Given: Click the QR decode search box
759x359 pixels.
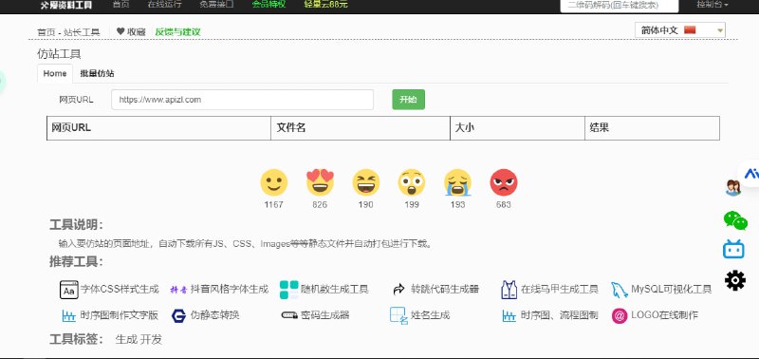Looking at the screenshot, I should click(620, 5).
